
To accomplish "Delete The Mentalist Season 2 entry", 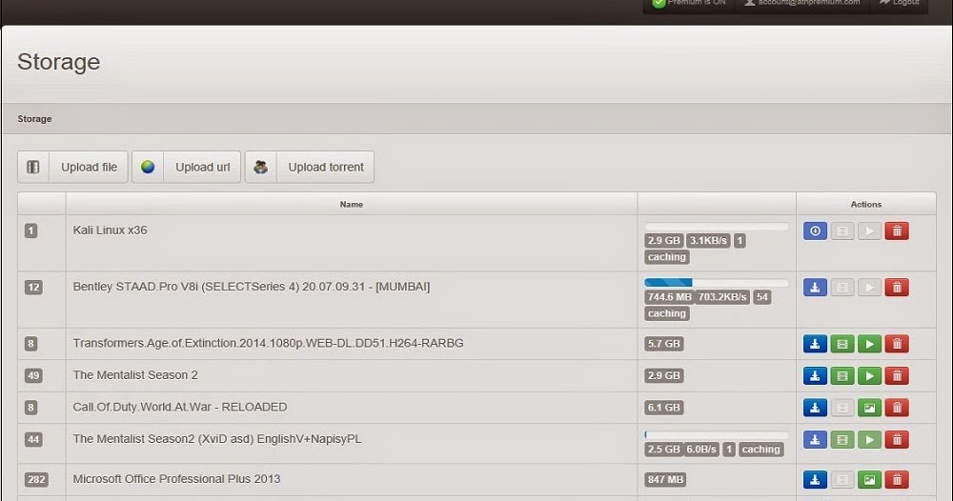I will (x=897, y=376).
